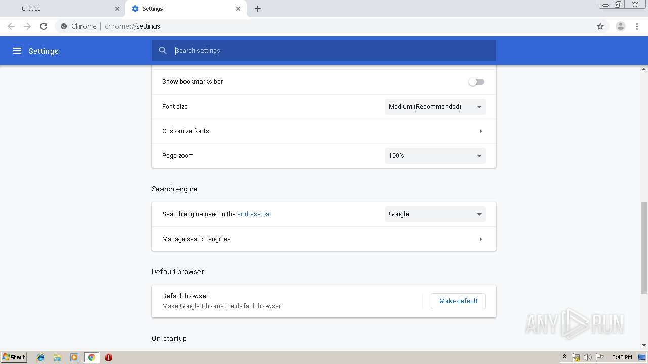The height and width of the screenshot is (364, 648).
Task: Click the On startup section heading
Action: (x=169, y=338)
